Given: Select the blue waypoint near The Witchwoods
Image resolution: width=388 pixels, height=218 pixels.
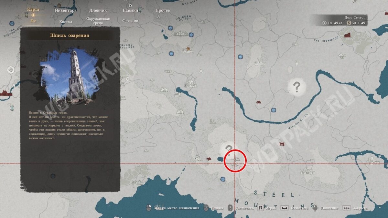Looking at the screenshot, I should tap(12, 23).
